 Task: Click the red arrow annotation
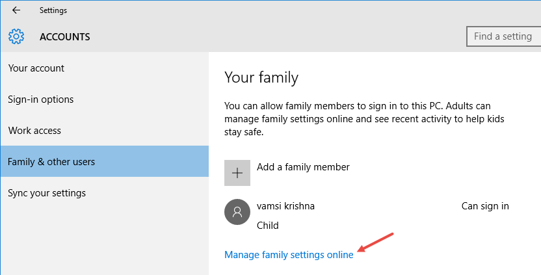377,242
